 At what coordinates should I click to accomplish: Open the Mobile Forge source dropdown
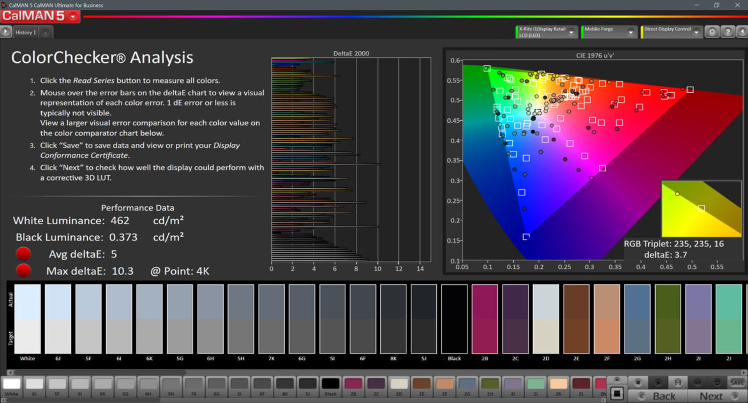[x=609, y=32]
